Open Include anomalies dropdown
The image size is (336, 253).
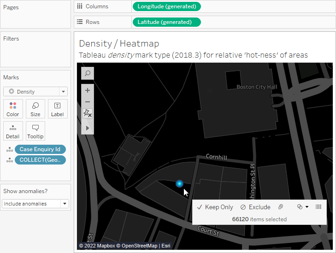point(35,204)
